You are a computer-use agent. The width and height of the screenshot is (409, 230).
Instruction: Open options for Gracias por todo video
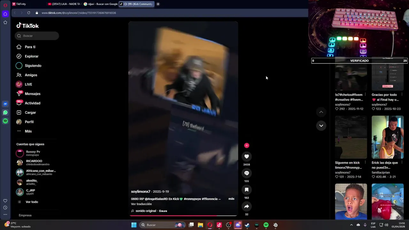[x=402, y=95]
